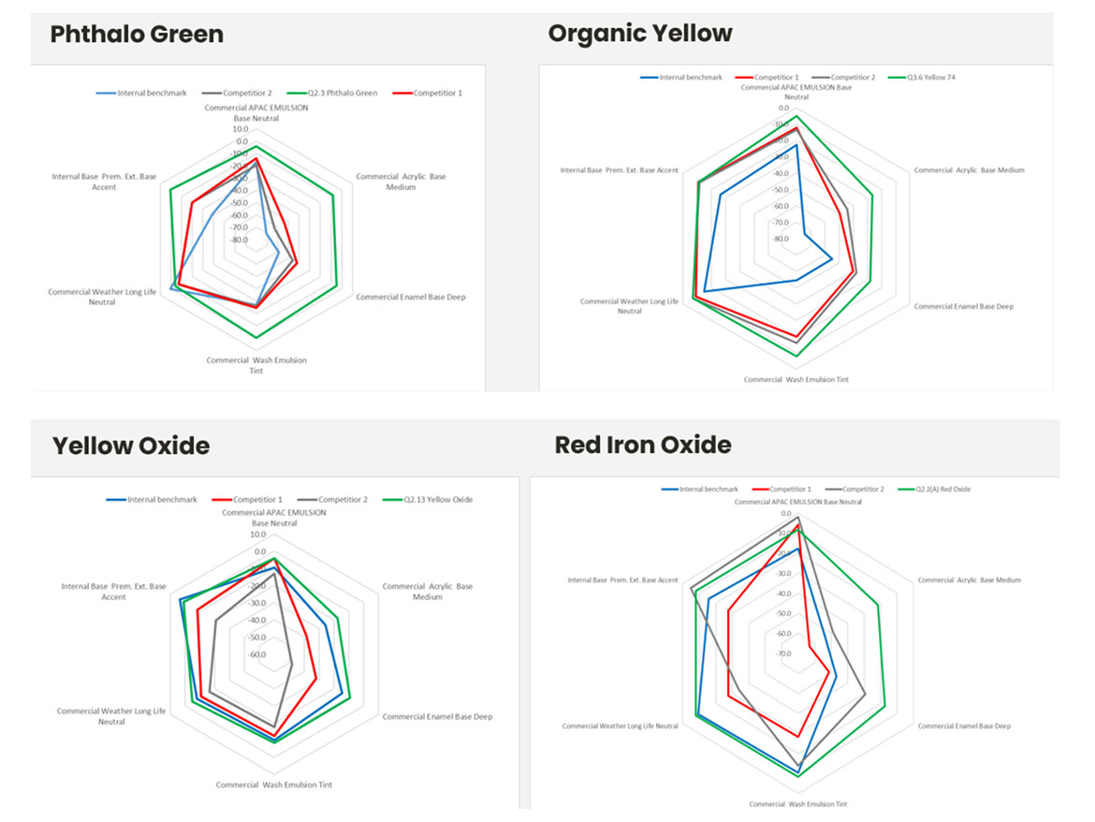The width and height of the screenshot is (1095, 822).
Task: Click the Organic Yellow chart heading
Action: tap(639, 34)
